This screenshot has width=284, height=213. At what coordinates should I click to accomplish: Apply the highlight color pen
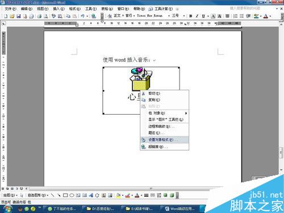(256, 16)
